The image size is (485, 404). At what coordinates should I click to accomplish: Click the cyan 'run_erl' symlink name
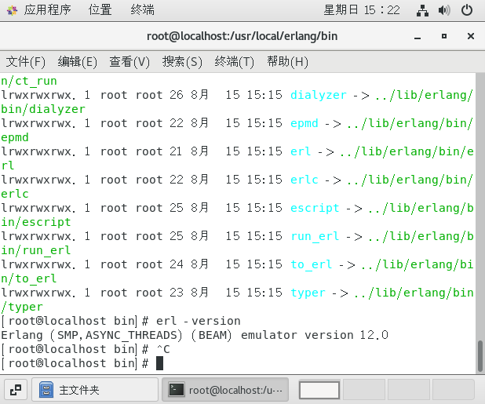(x=315, y=236)
